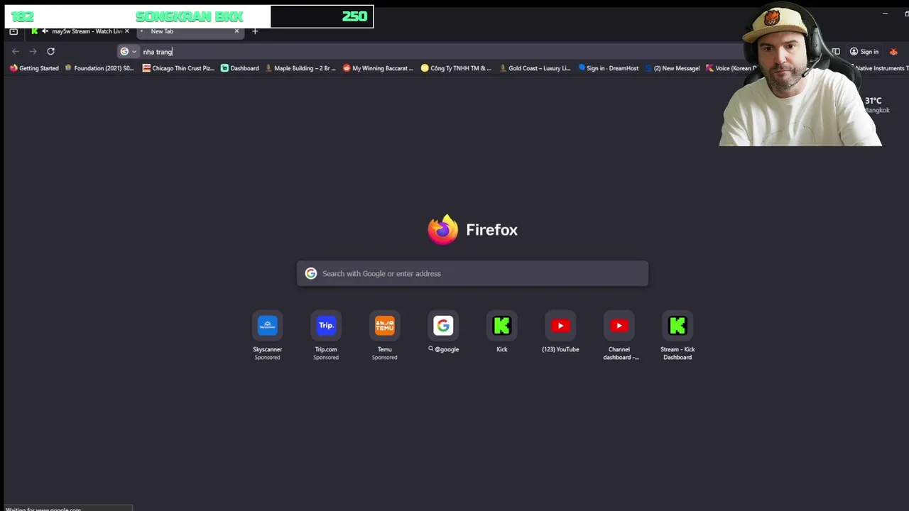
Task: Open the Gold Coast – Luxury bookmark
Action: click(535, 68)
